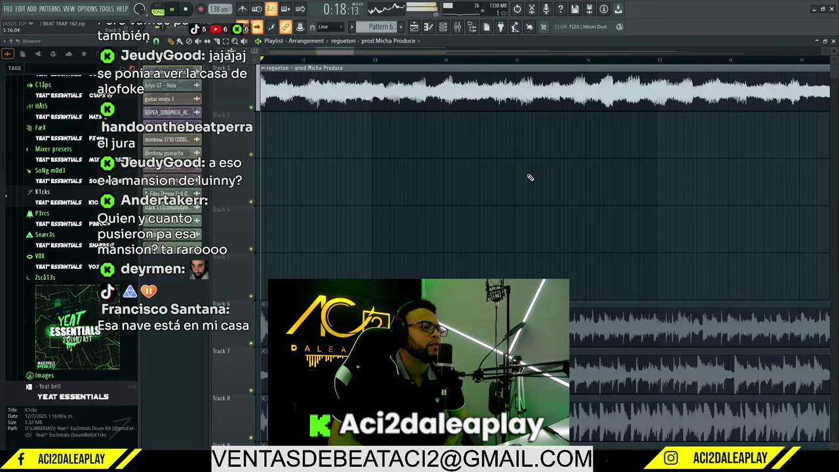Open the FILE menu
839x472 pixels.
8,9
